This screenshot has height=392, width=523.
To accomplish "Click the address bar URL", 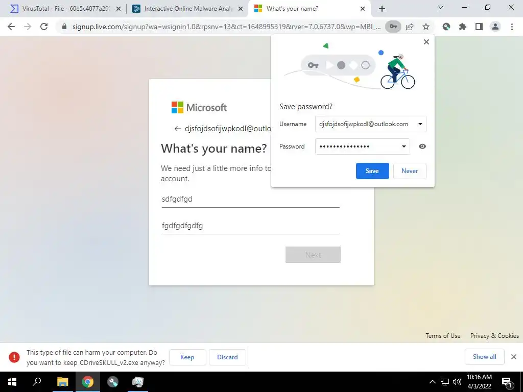I will 226,27.
